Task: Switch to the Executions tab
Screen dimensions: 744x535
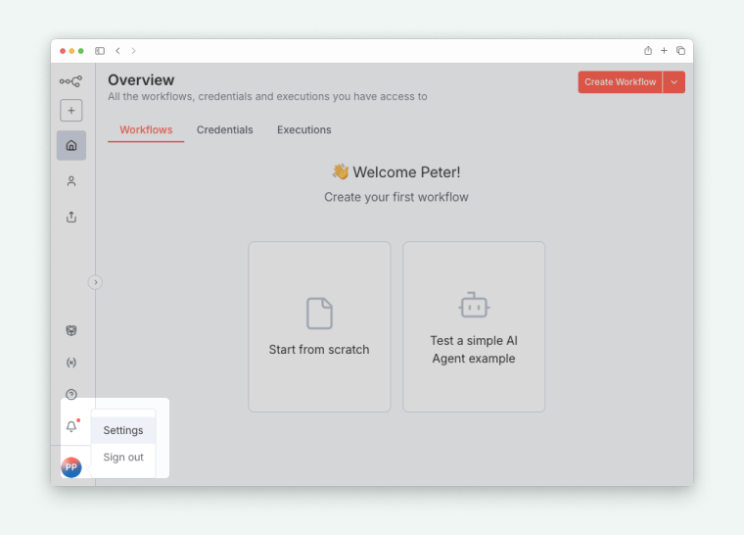Action: click(x=303, y=130)
